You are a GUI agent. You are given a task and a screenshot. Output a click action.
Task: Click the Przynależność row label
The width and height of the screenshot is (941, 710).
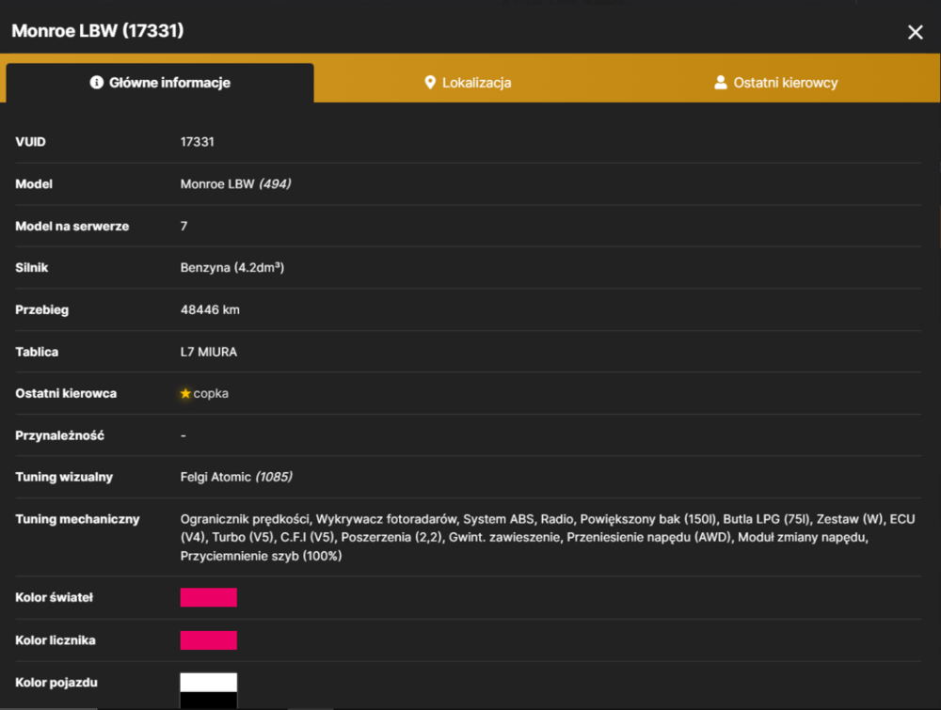[60, 435]
